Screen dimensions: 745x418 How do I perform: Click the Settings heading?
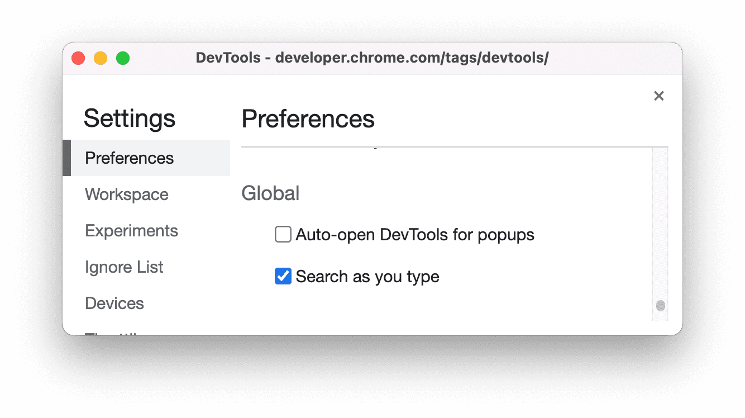[129, 118]
